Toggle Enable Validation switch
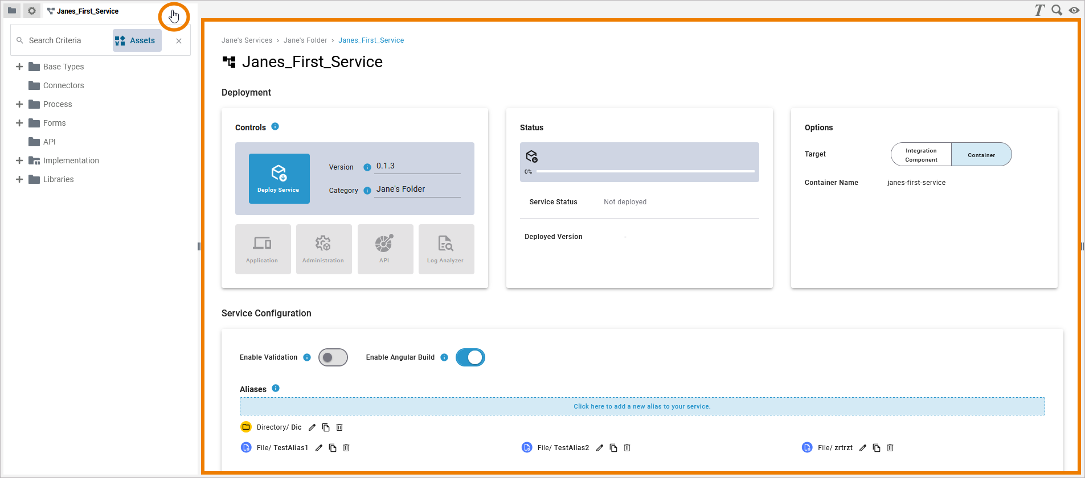Viewport: 1085px width, 478px height. click(333, 357)
